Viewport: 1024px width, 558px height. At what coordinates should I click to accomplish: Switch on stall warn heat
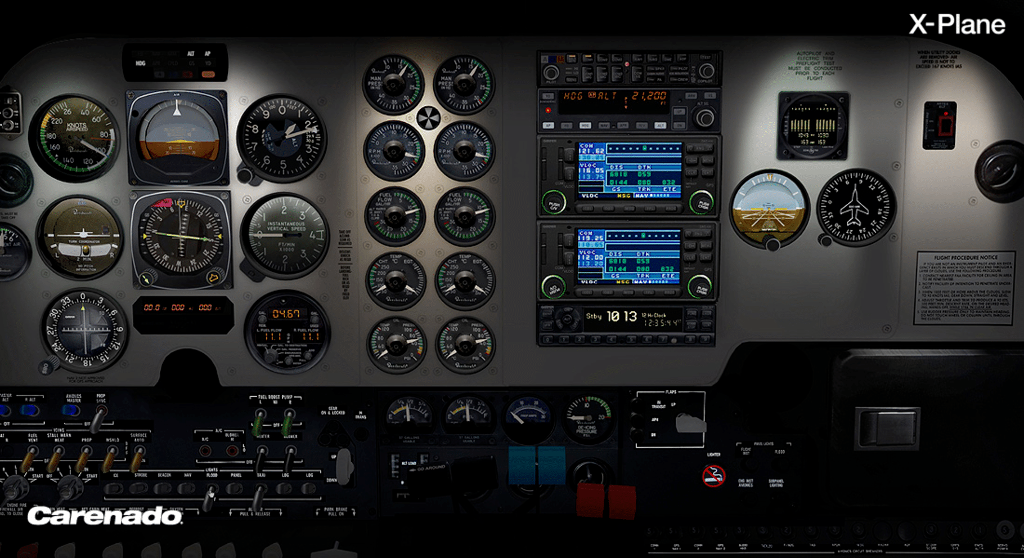55,459
